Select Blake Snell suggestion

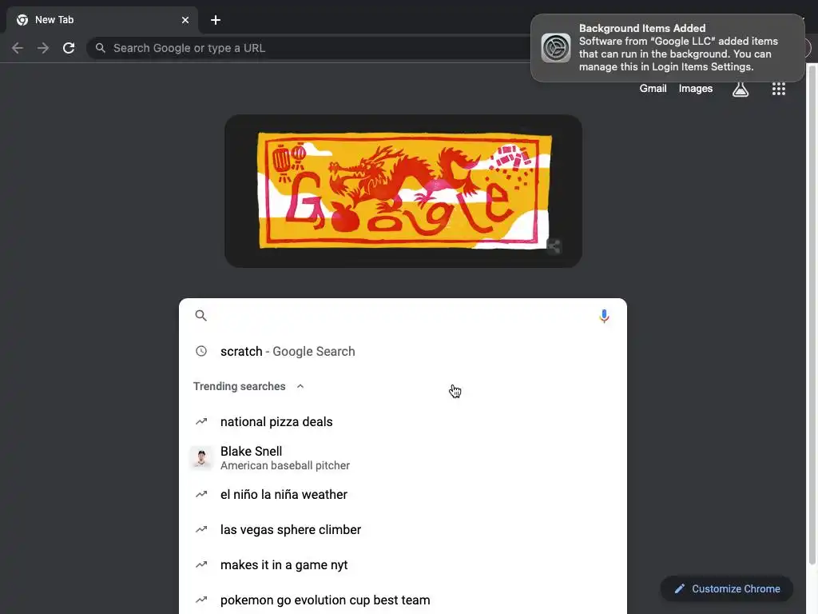tap(403, 458)
